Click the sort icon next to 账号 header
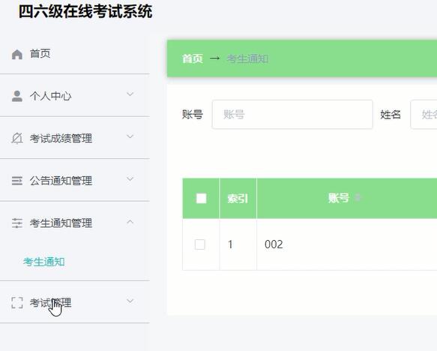 [x=358, y=198]
